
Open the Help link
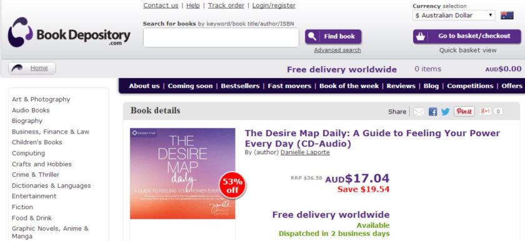coord(193,6)
